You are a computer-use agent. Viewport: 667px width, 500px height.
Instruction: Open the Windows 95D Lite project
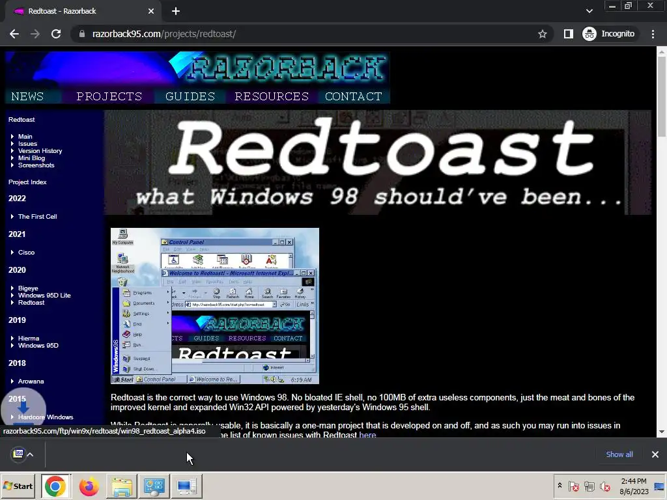coord(44,296)
